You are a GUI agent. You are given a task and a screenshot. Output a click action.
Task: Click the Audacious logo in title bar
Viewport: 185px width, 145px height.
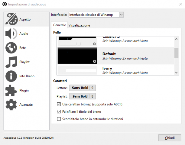[x=5, y=4]
